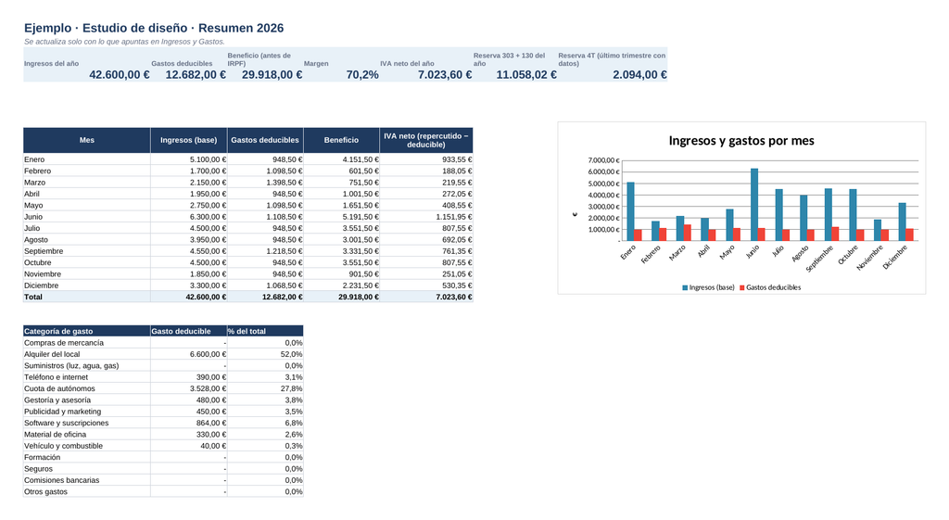Select Alquiler del local amount 6.600,00 €
Viewport: 949px width, 520px height.
(x=189, y=354)
